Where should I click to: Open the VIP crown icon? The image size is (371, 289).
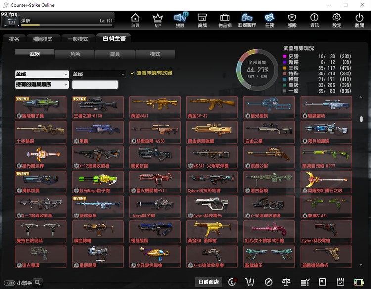coord(158,20)
